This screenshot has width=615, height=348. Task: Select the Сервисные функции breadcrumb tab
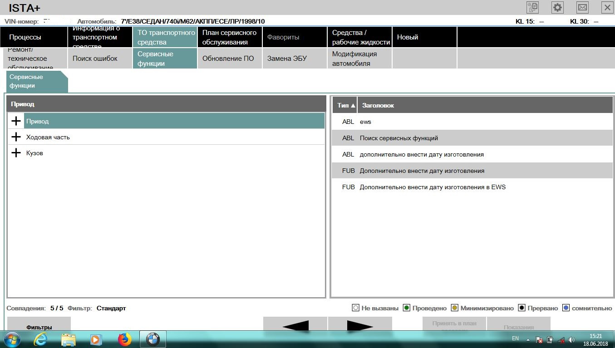(x=36, y=81)
